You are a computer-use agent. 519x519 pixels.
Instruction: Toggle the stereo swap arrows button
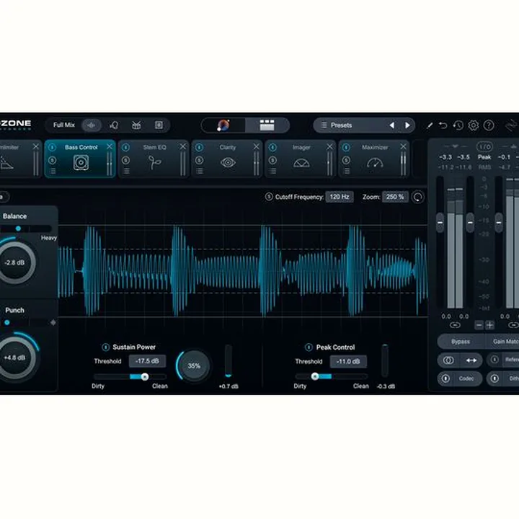pyautogui.click(x=471, y=360)
